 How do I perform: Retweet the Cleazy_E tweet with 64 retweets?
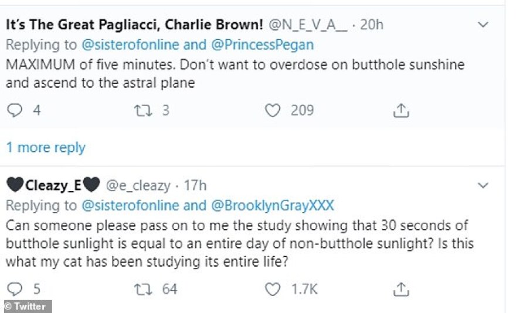(143, 289)
